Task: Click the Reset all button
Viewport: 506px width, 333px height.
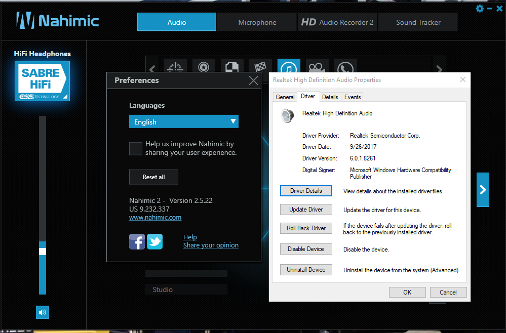Action: pyautogui.click(x=153, y=177)
